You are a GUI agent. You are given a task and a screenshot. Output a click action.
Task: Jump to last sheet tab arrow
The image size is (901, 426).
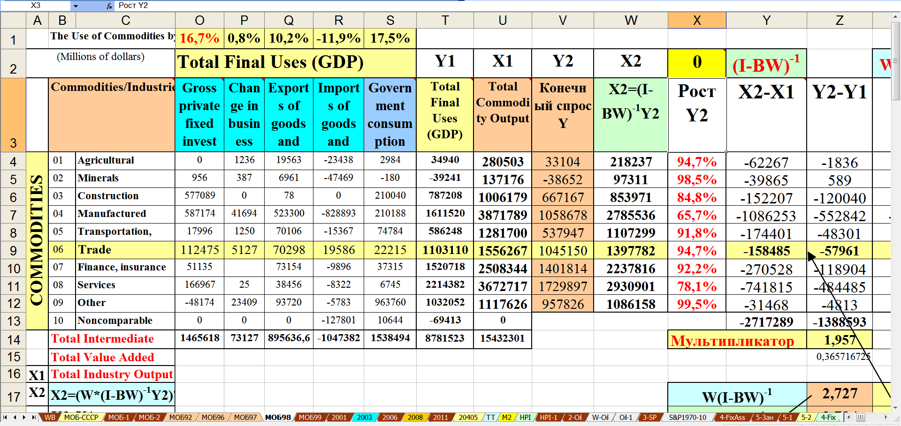coord(34,417)
